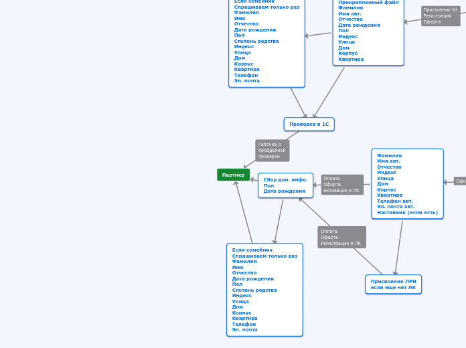This screenshot has width=466, height=348.
Task: Click the 'Сбор доп. инфо.' heading line
Action: pos(286,179)
